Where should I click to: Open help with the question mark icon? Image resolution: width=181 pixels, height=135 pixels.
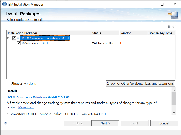click(x=6, y=123)
